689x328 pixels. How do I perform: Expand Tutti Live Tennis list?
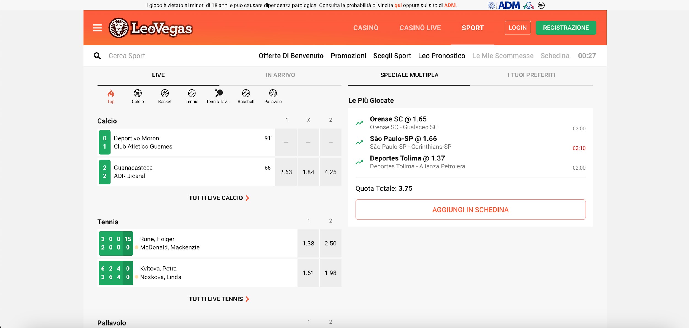coord(219,299)
